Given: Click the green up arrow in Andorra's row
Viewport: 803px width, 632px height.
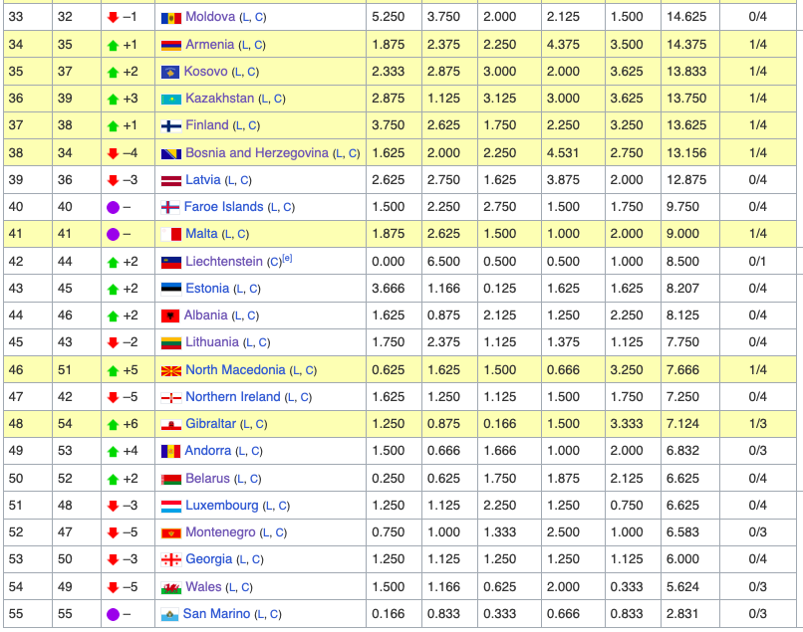Looking at the screenshot, I should pos(113,451).
